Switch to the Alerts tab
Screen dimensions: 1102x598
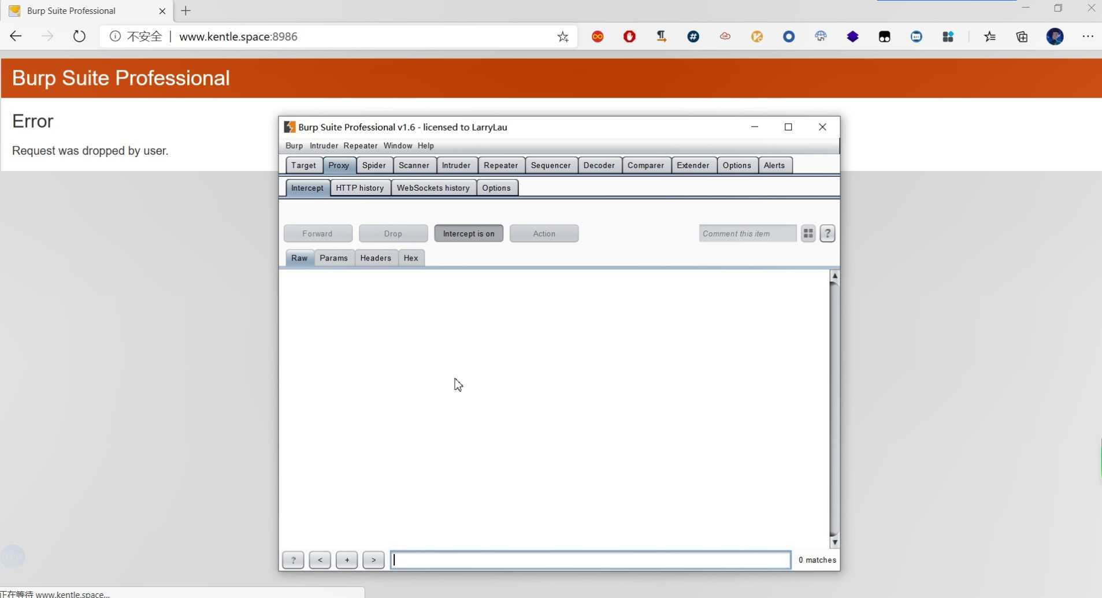[774, 165]
